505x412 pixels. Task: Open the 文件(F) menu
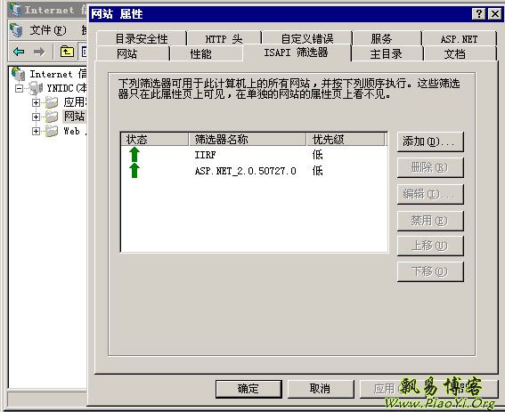tap(48, 30)
